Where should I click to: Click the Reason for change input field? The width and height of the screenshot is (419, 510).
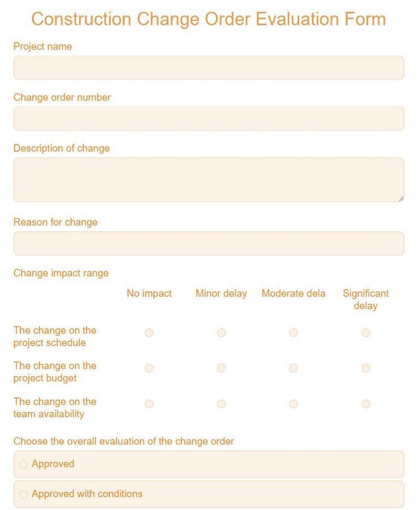click(208, 243)
